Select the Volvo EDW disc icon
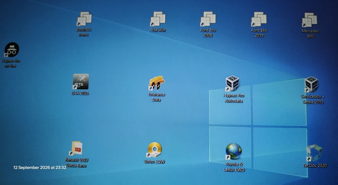Screen dimensions: 338x185 (x=154, y=150)
